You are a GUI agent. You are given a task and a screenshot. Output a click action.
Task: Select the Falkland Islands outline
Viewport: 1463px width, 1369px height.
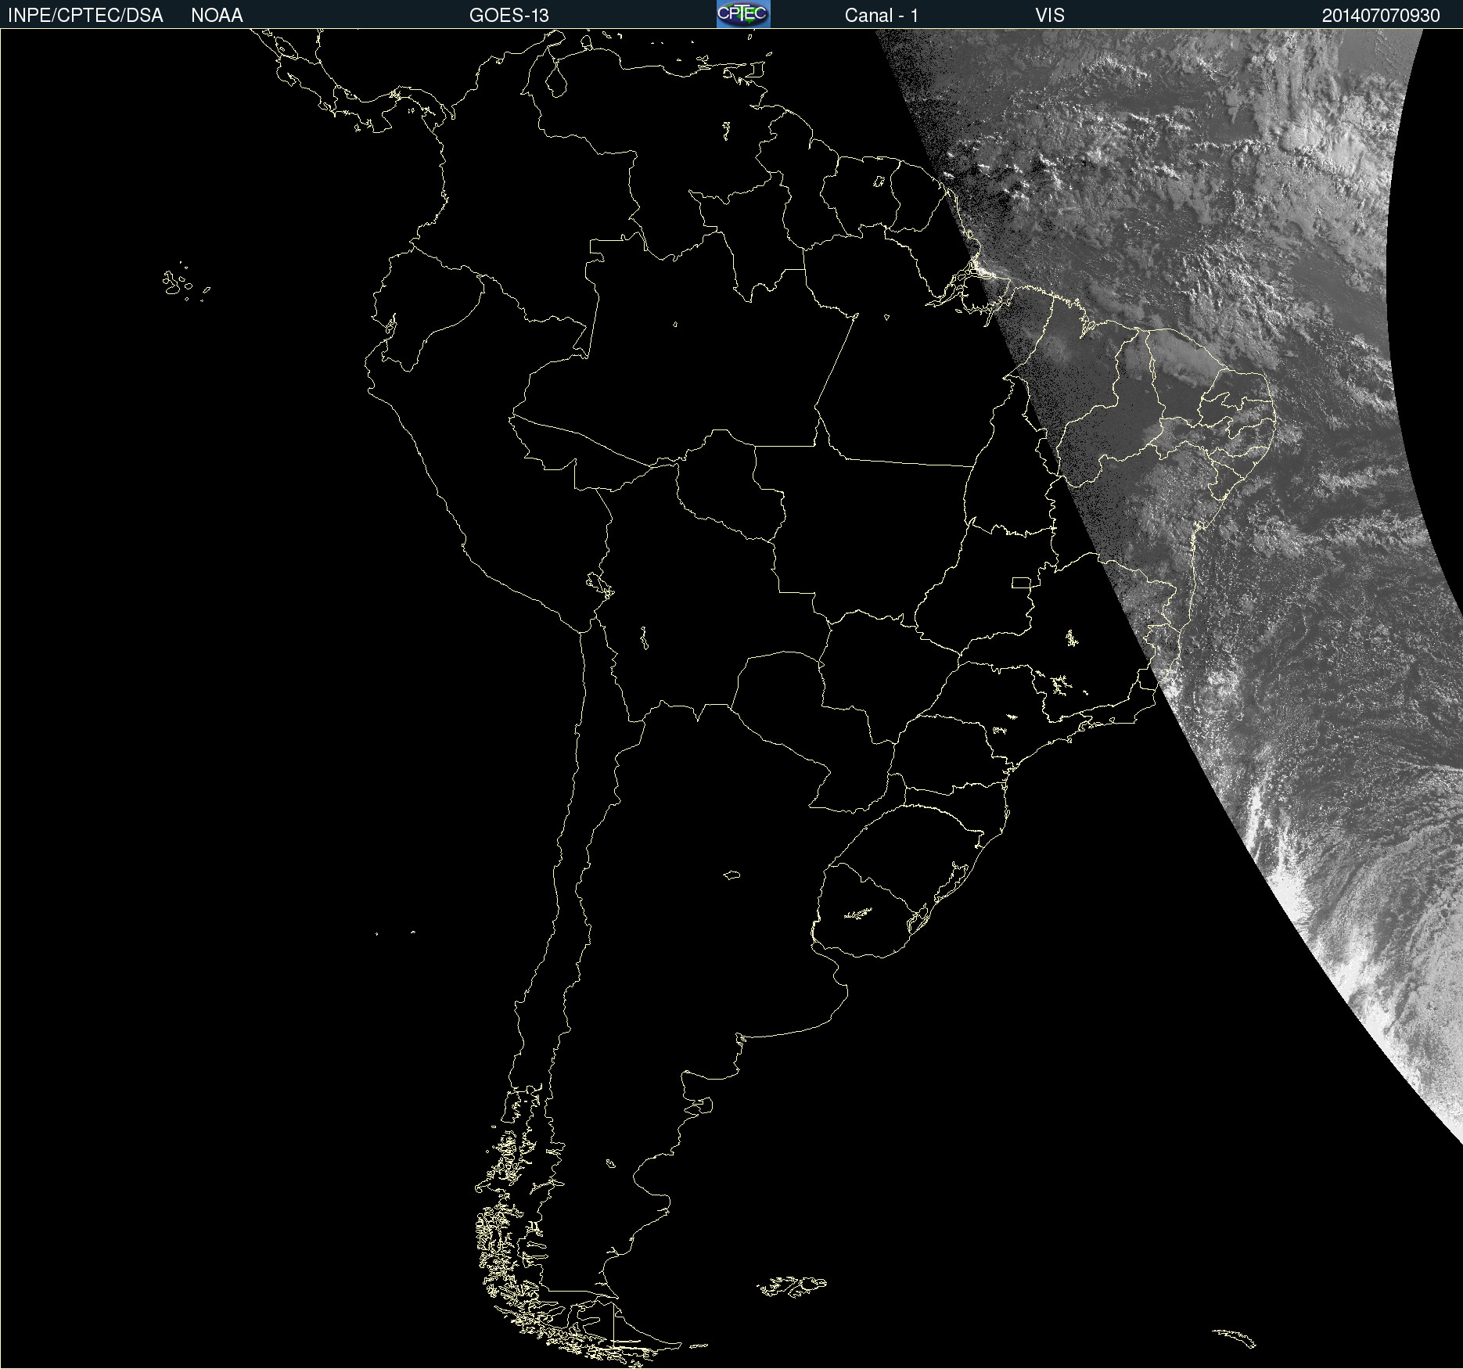click(792, 1285)
